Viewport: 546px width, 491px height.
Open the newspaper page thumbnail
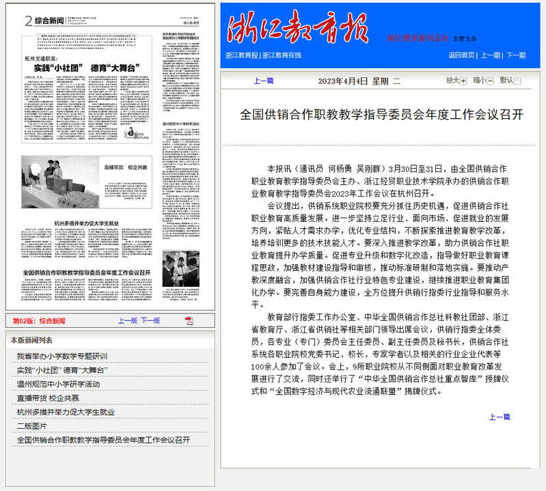[x=110, y=157]
